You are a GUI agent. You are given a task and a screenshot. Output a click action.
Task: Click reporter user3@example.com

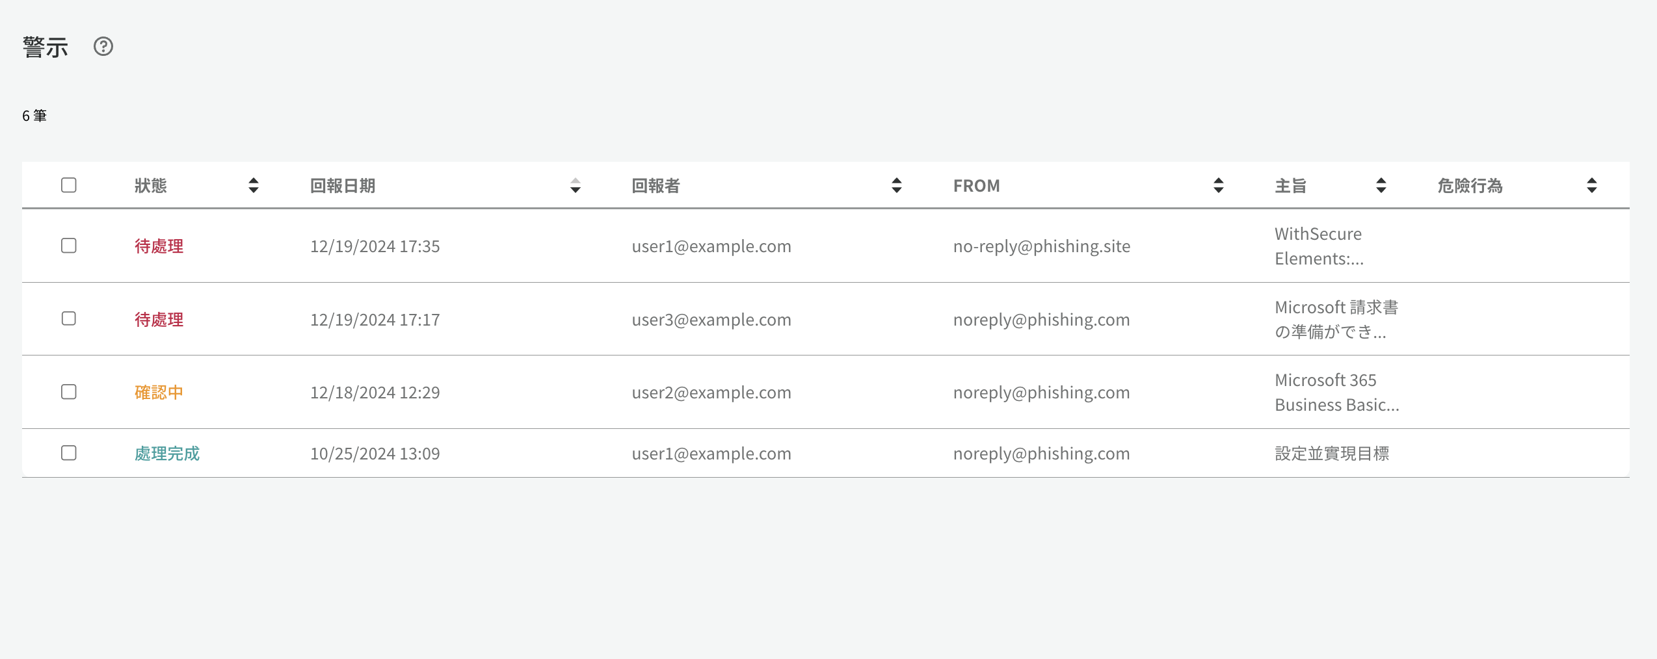711,320
